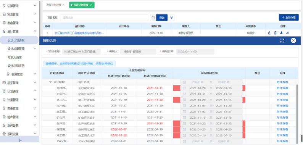Click the 编制人 field showing 秦新矿管理员
303x145 pixels.
pos(138,52)
